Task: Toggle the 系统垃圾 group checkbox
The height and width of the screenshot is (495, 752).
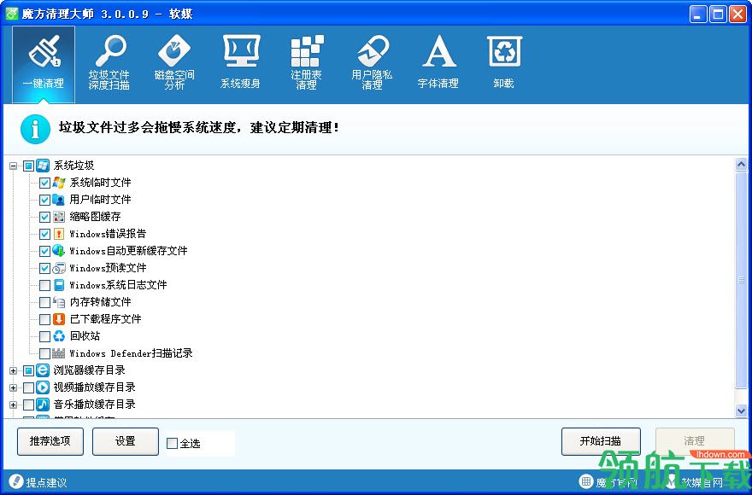Action: [28, 166]
